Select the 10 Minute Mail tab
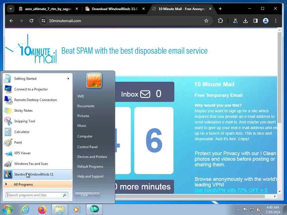The width and height of the screenshot is (287, 215). 182,9
